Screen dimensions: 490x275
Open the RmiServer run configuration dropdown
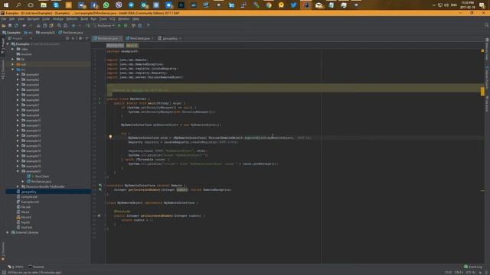104,25
